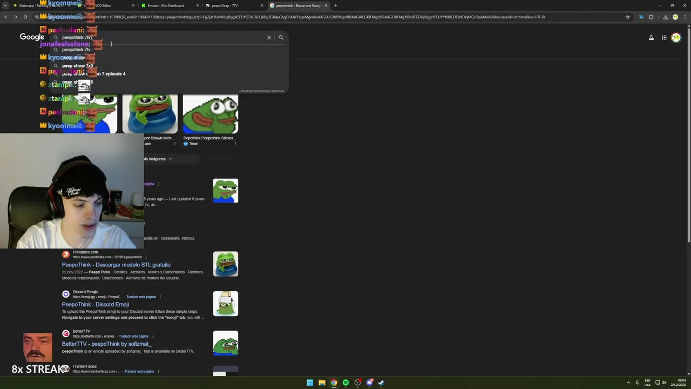Open Chrome downloads
This screenshot has width=691, height=389.
665,17
